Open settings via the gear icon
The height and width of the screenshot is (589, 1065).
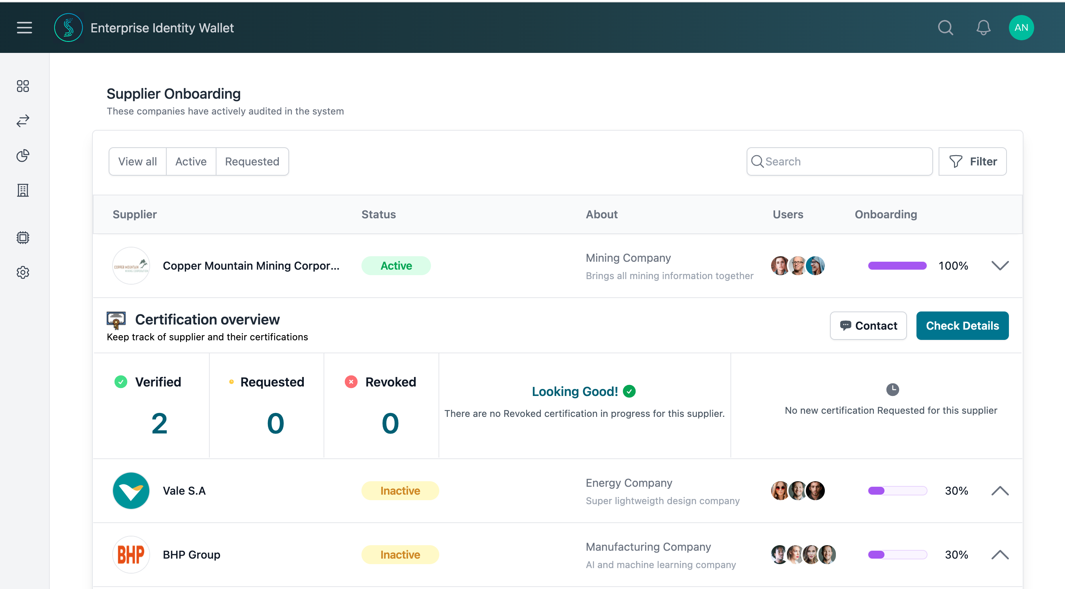tap(23, 272)
